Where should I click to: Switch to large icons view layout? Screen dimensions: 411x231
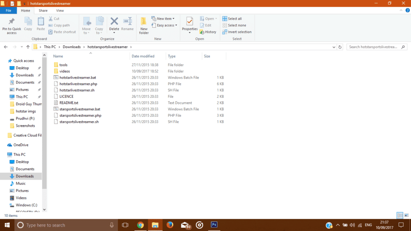pos(407,215)
